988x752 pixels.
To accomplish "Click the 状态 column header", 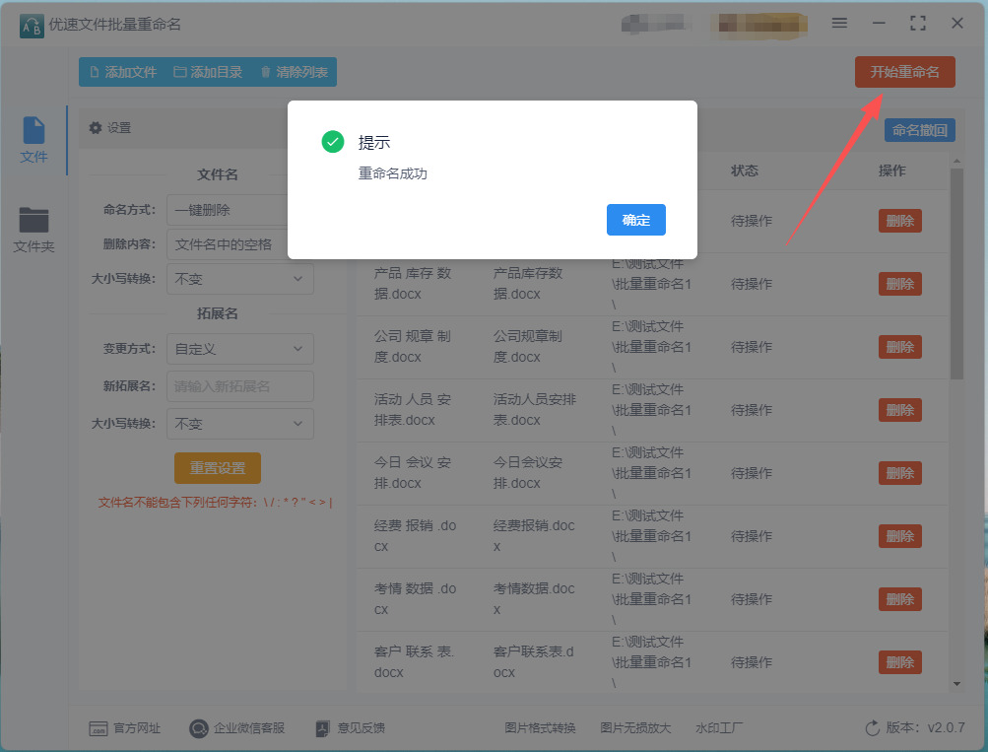I will coord(744,171).
